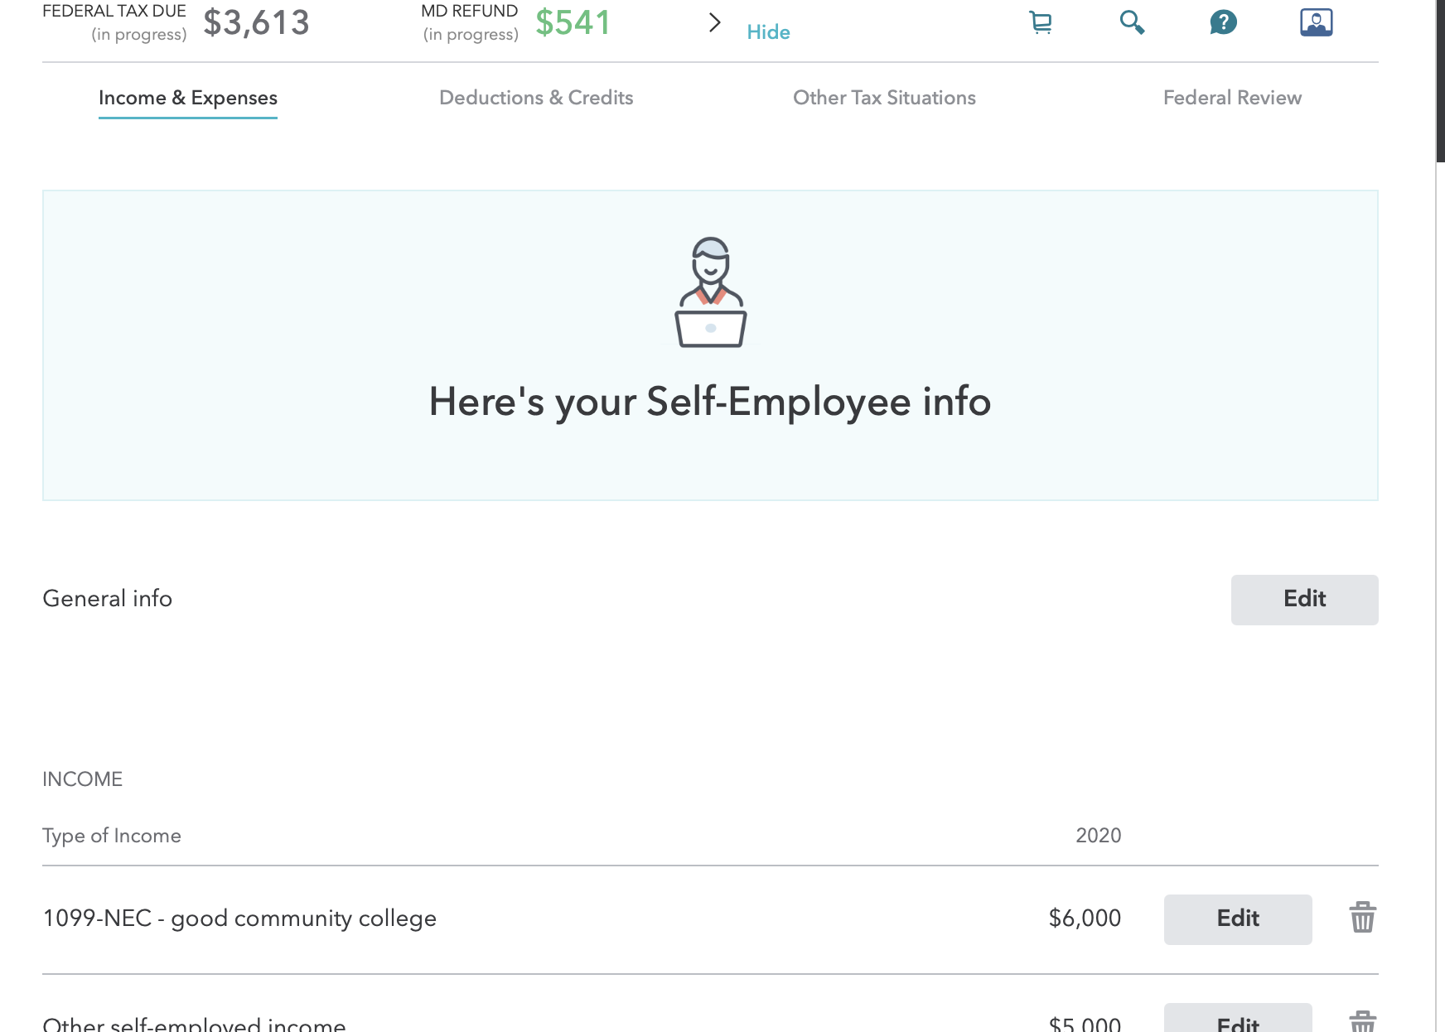Delete the Other self-employed income entry
This screenshot has width=1445, height=1032.
pos(1362,1022)
